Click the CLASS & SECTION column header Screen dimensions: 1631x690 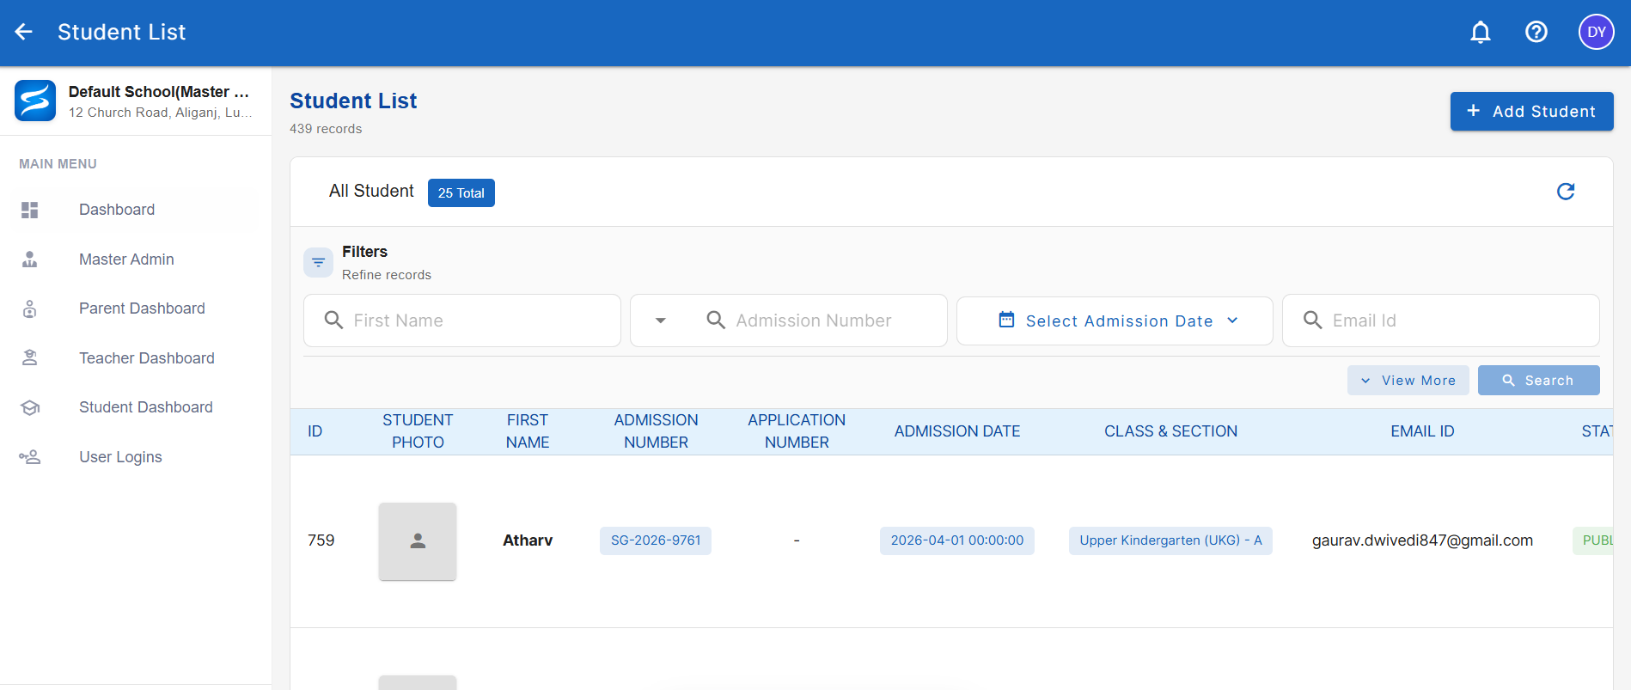pyautogui.click(x=1170, y=431)
